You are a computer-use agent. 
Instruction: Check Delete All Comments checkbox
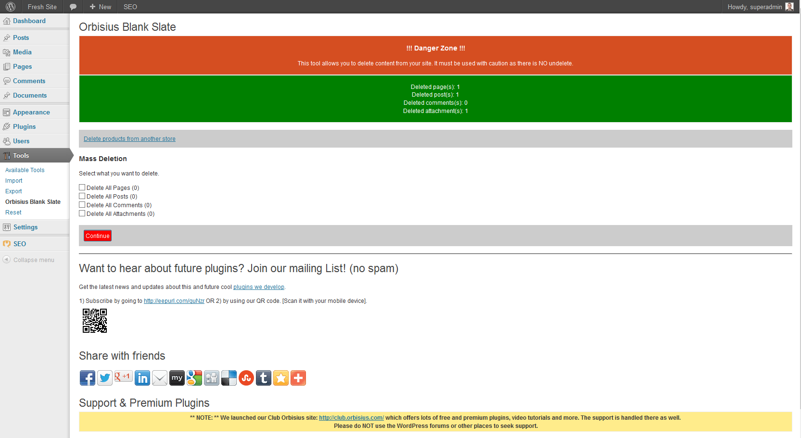[x=82, y=205]
